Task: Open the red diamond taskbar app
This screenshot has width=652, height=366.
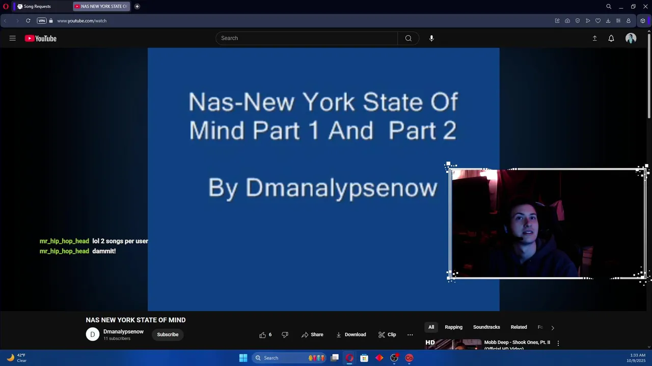Action: tap(379, 358)
